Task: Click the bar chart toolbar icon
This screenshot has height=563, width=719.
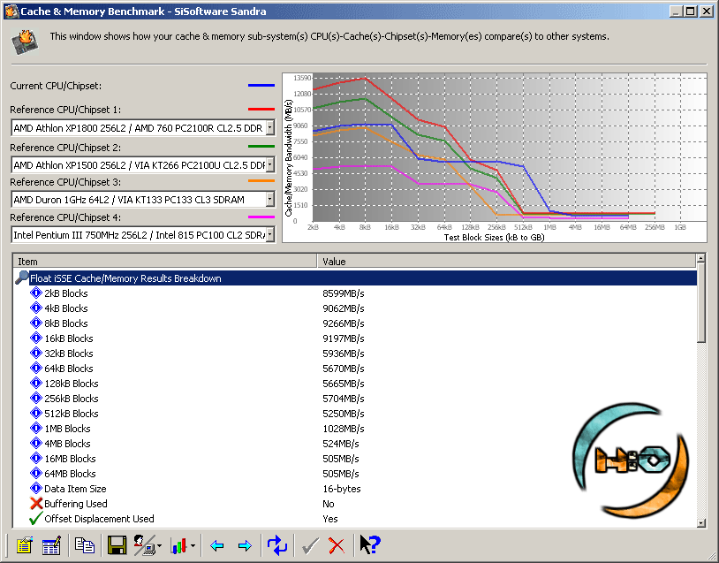Action: tap(178, 545)
